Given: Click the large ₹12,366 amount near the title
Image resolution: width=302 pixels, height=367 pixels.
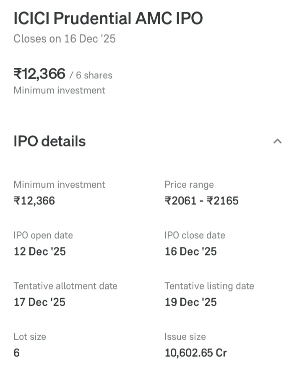Looking at the screenshot, I should point(40,74).
